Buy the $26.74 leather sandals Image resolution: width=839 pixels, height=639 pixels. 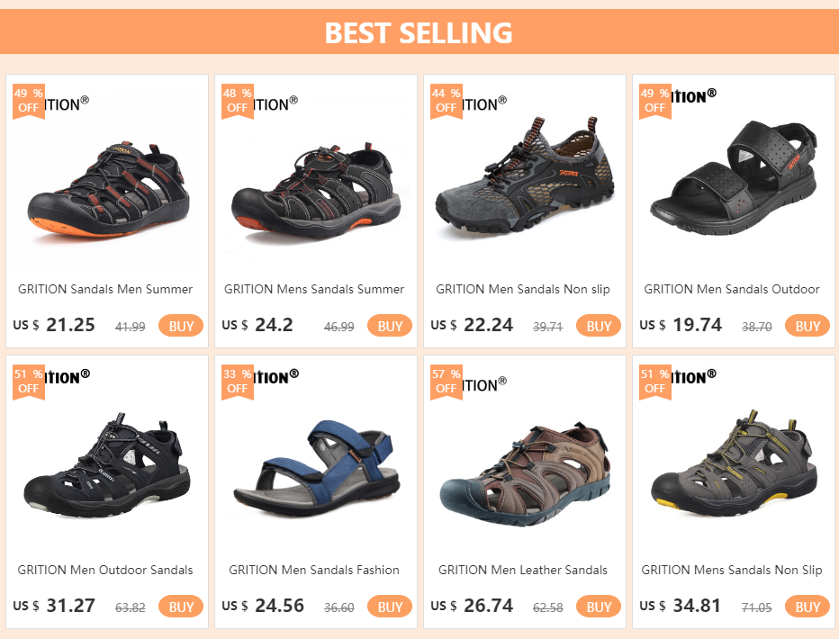click(599, 607)
